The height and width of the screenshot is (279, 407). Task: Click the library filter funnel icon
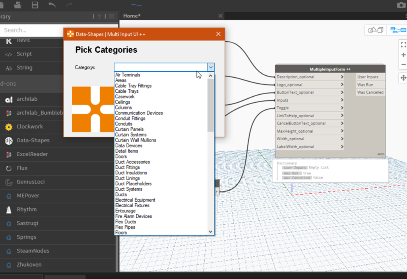point(99,16)
